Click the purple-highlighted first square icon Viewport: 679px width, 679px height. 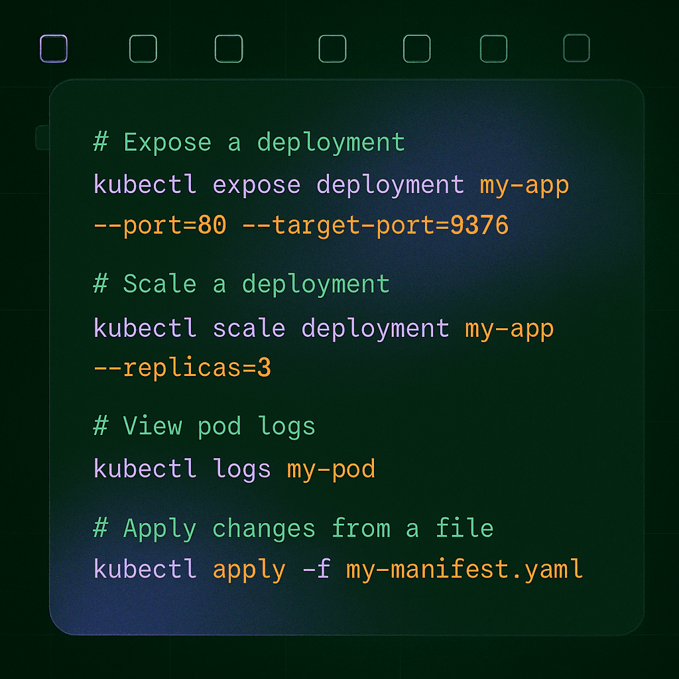tap(54, 48)
